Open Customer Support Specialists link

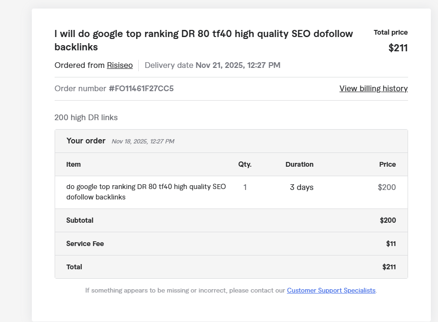(x=331, y=290)
